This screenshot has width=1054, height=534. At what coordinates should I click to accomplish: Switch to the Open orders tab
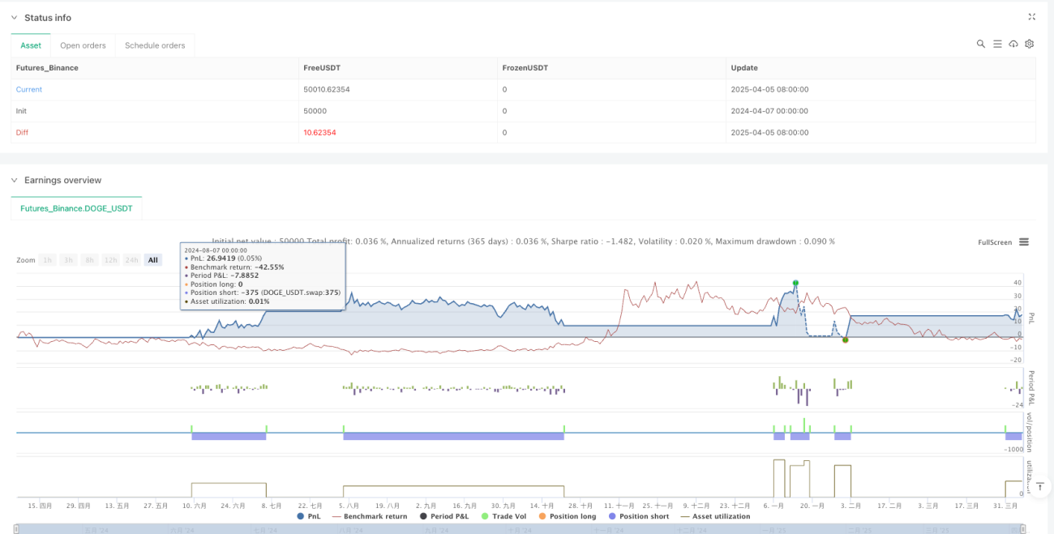[83, 45]
